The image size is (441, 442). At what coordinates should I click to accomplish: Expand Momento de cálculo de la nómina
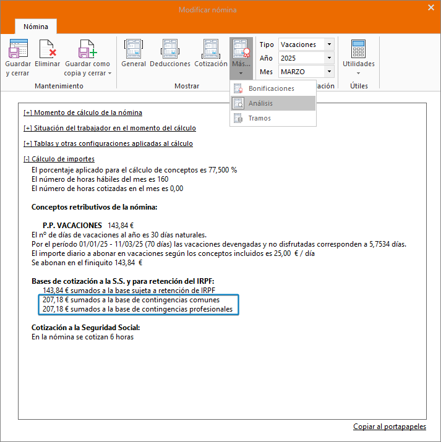click(83, 113)
